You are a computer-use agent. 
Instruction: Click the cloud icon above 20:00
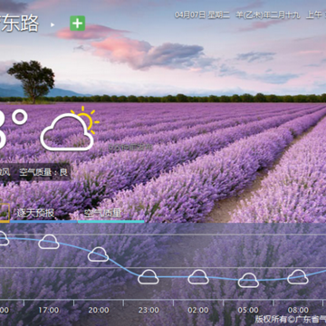[x=98, y=254]
